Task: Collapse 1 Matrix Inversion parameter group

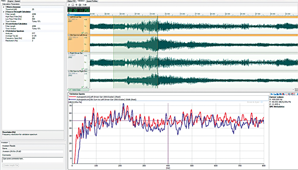Action: [3, 7]
